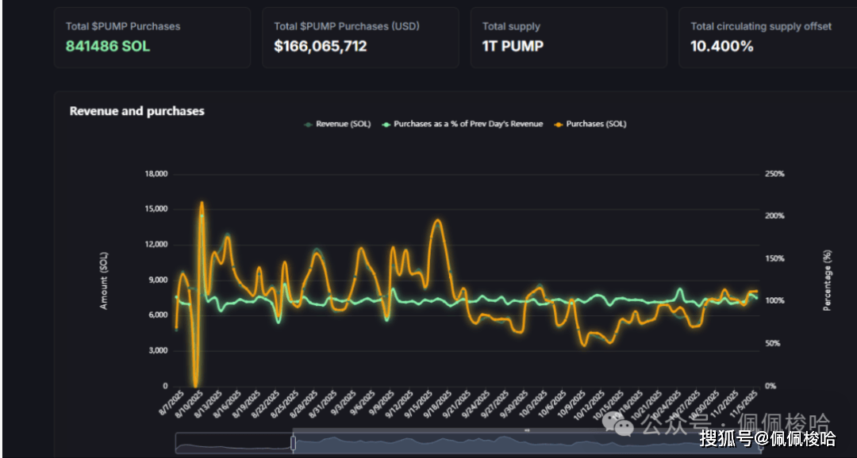Toggle Purchases as a % of Prev Day's Revenue
Screen dimensions: 857x458
tap(468, 124)
